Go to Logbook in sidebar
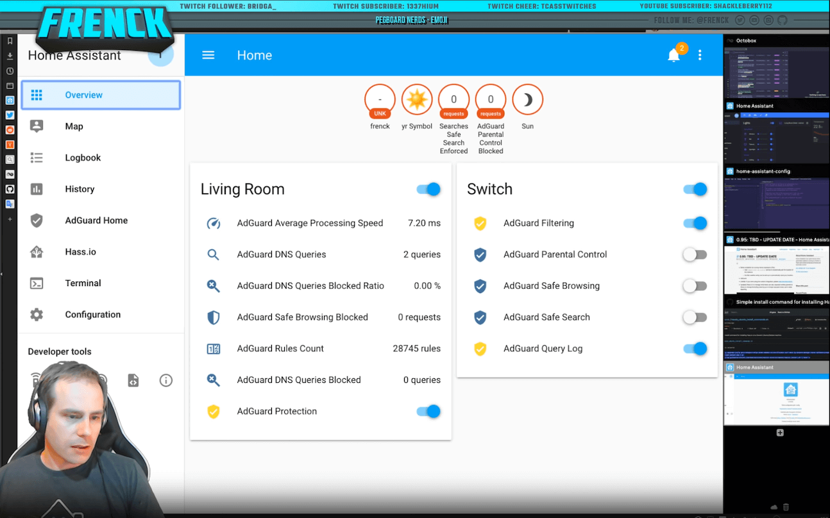Screen dimensions: 830x518 [83, 158]
